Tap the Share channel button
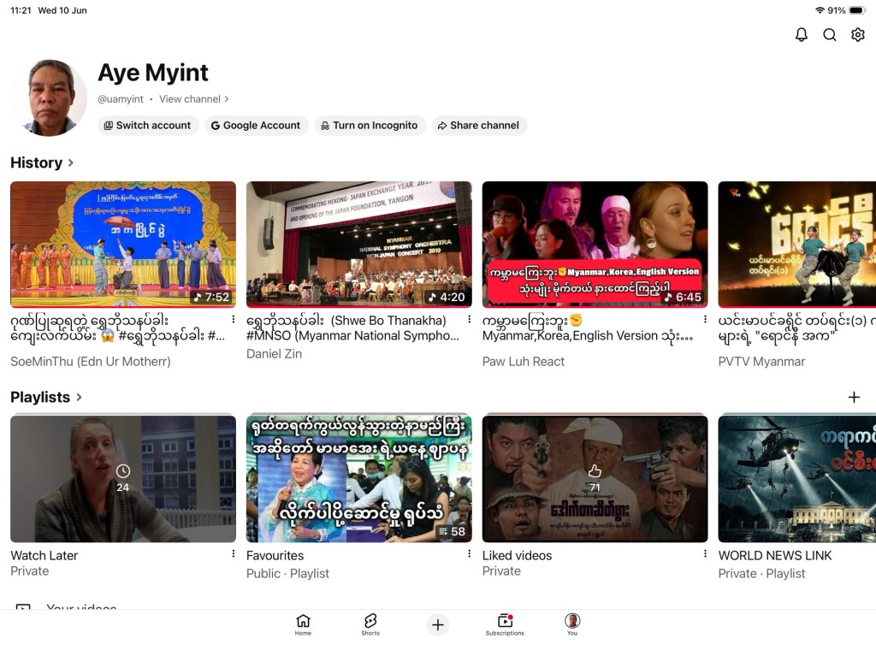The height and width of the screenshot is (656, 876). point(479,126)
